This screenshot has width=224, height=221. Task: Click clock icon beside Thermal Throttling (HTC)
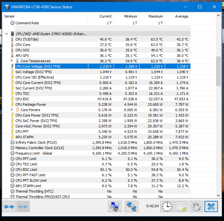tap(12, 191)
